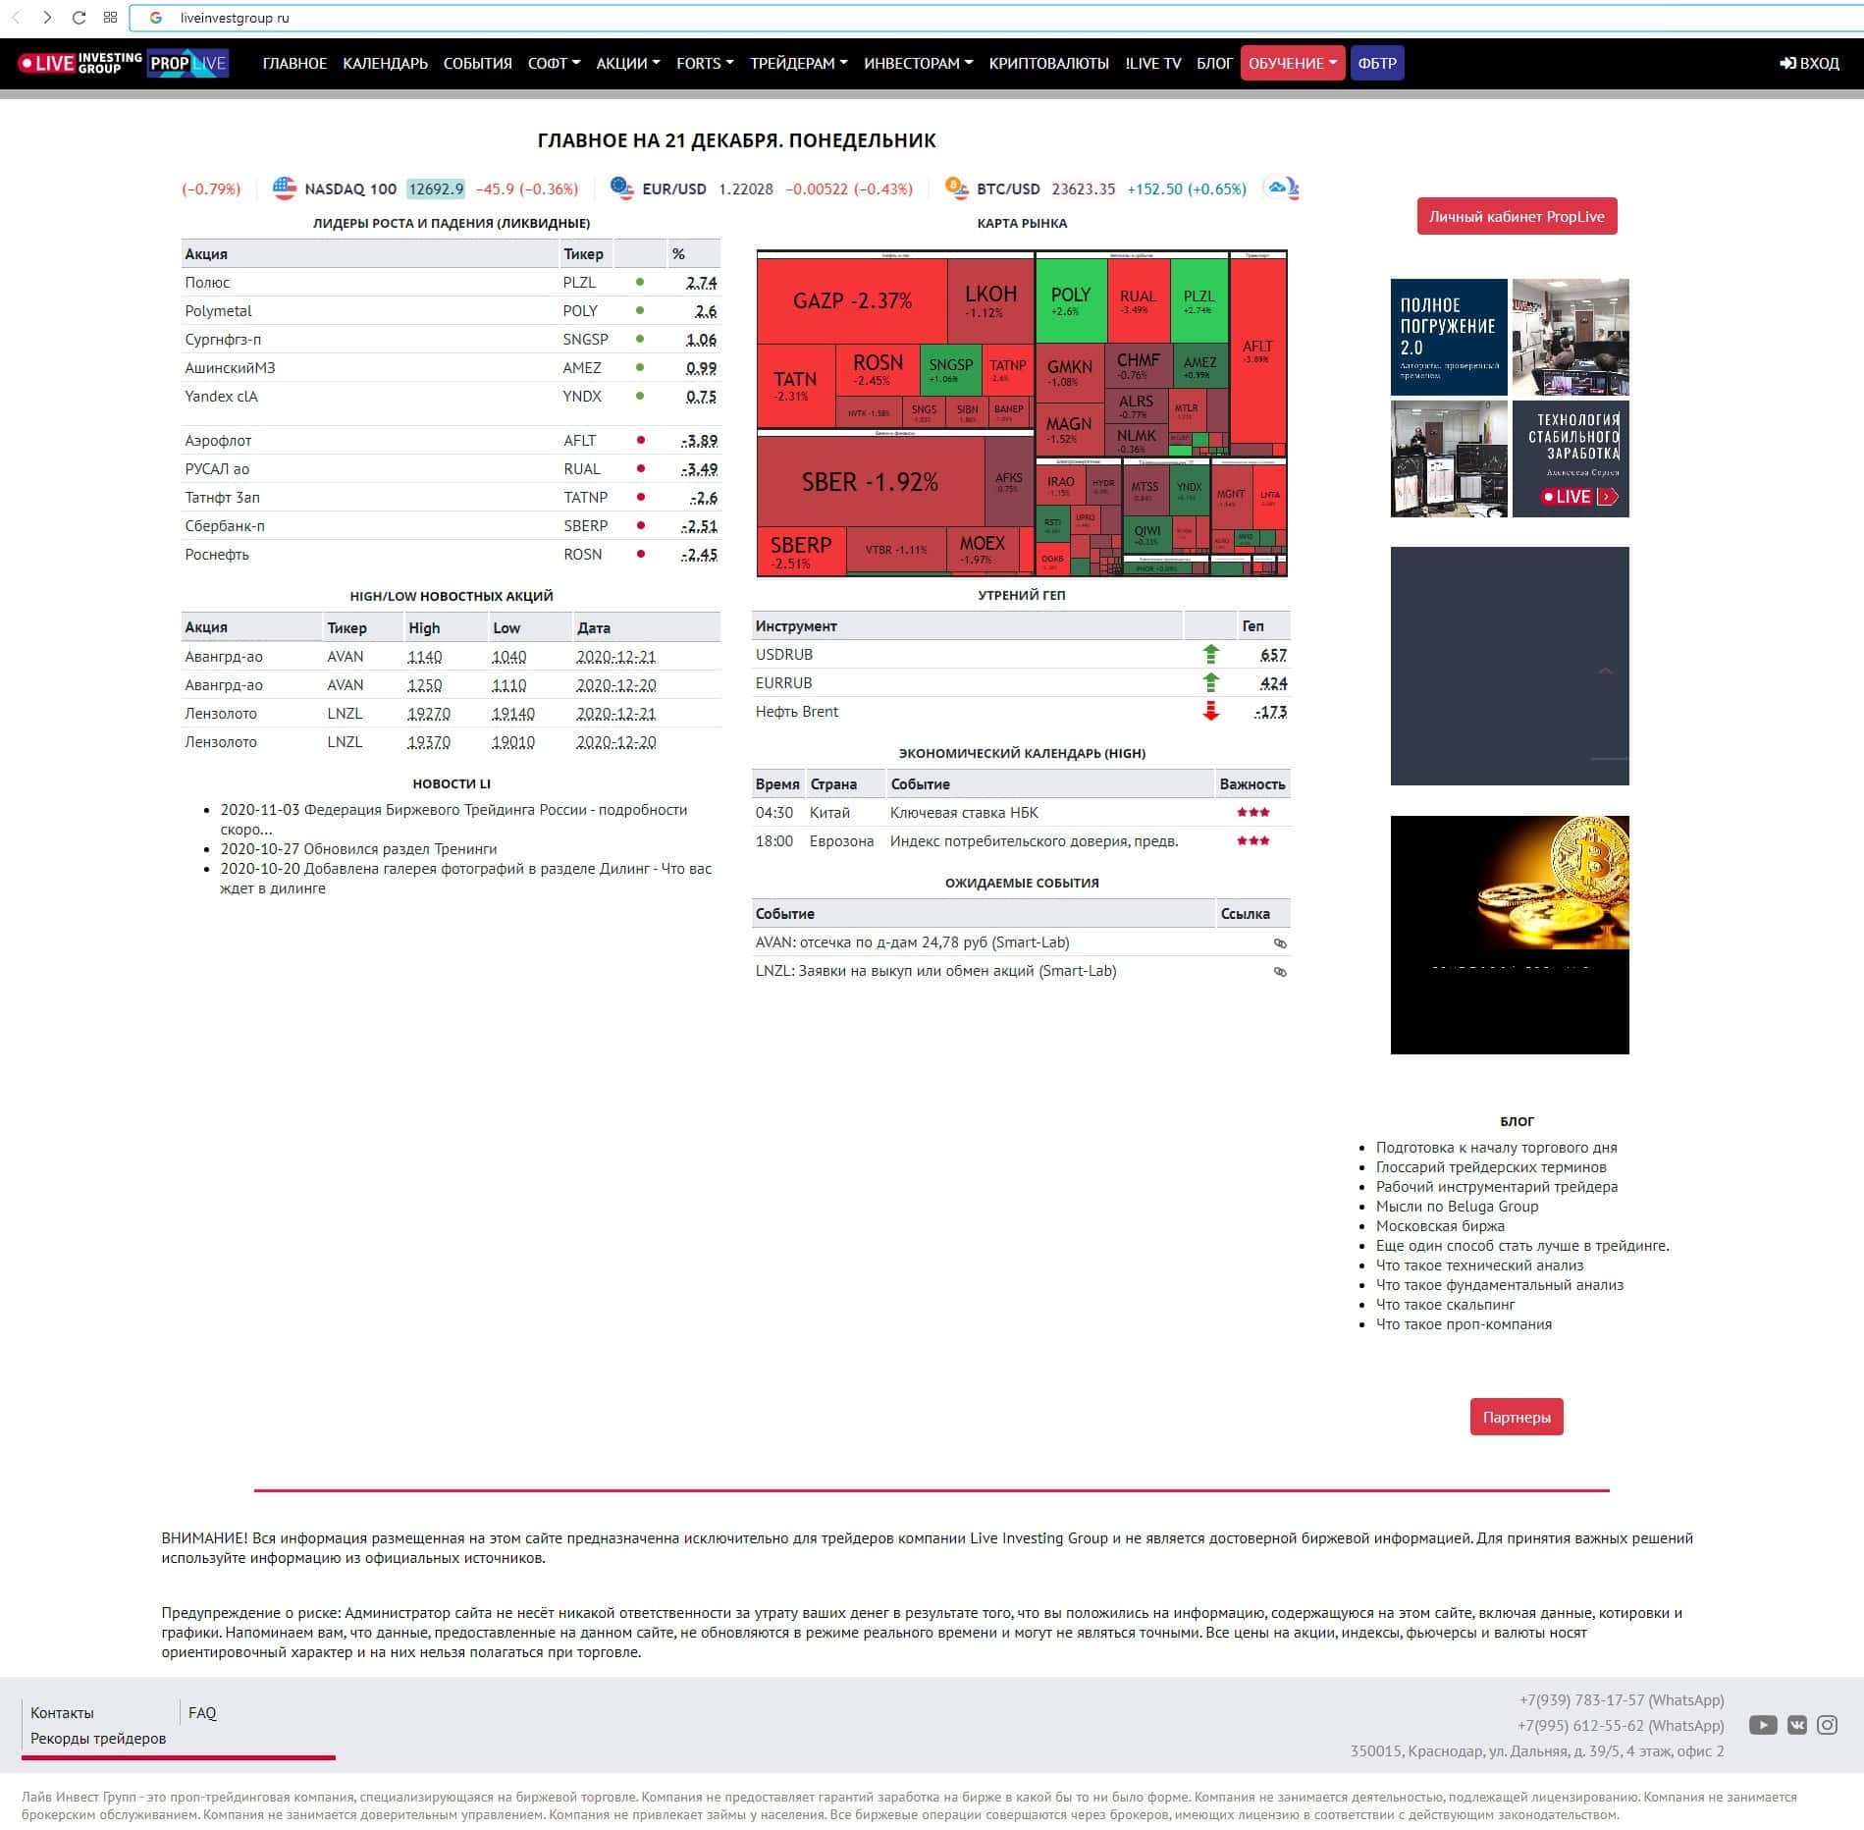Open the СОБЫТИЯ menu item
This screenshot has height=1830, width=1864.
(477, 63)
